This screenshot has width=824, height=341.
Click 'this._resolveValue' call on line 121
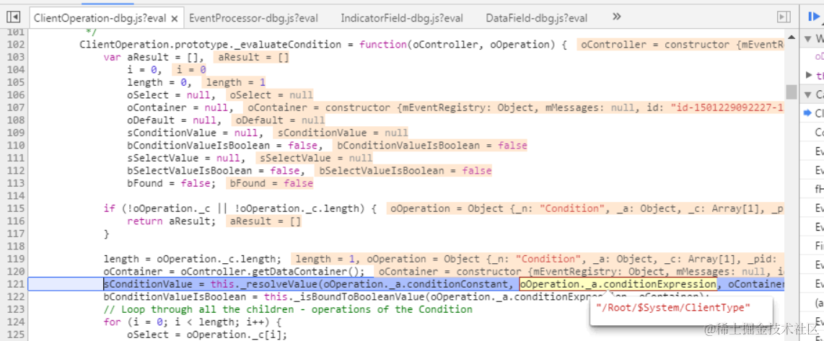[264, 284]
